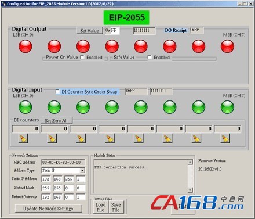
Task: Click the Digital Input 0xFF field
Action: pos(136,91)
